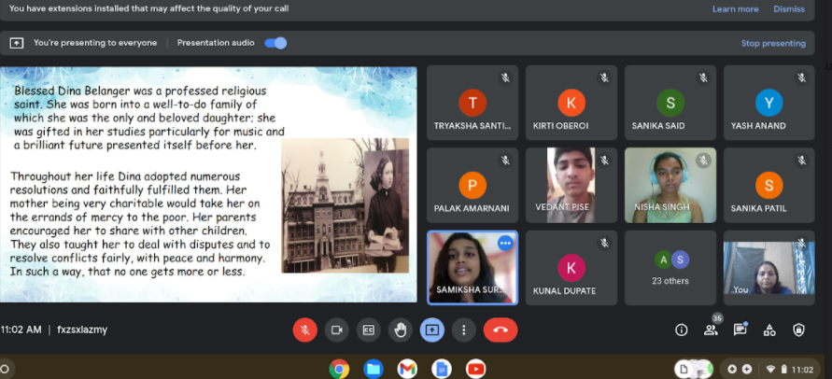Screen dimensions: 832x379
Task: Toggle the Presentation audio switch
Action: coord(275,43)
